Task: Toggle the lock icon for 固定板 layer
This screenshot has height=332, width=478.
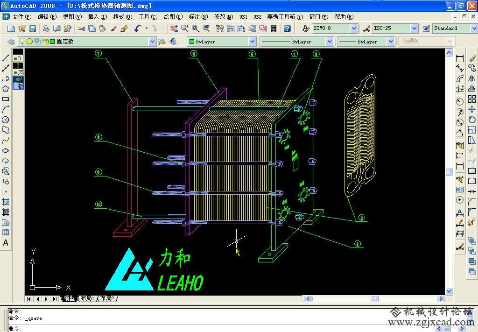Action: (46, 41)
